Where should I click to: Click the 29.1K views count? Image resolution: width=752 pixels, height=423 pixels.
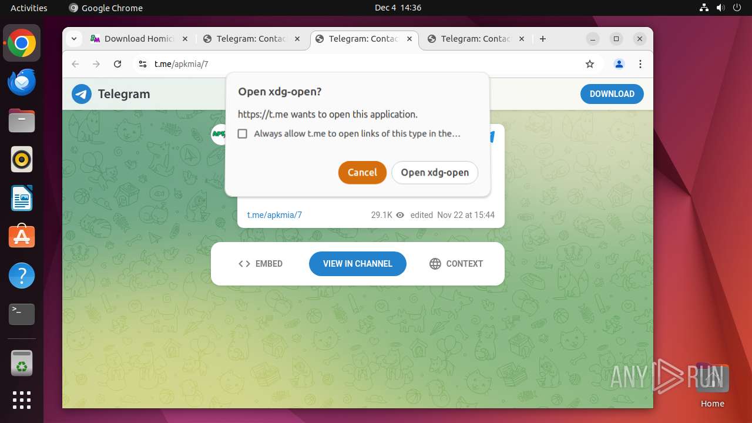tap(382, 215)
